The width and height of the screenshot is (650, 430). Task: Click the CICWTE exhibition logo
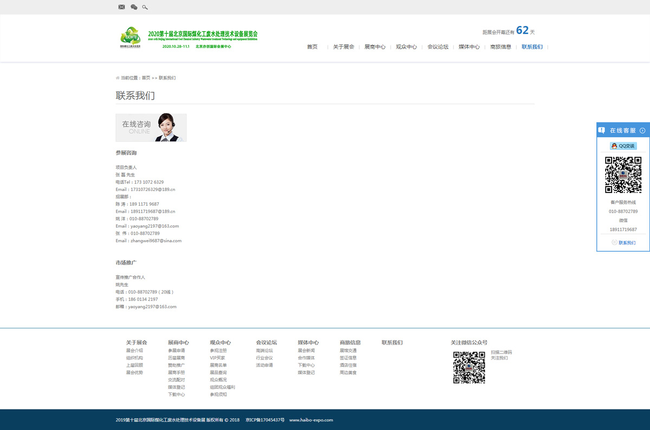(130, 37)
